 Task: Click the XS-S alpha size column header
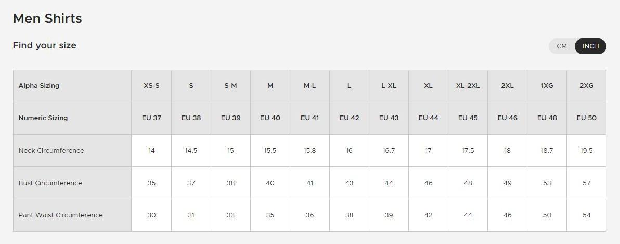click(x=151, y=86)
